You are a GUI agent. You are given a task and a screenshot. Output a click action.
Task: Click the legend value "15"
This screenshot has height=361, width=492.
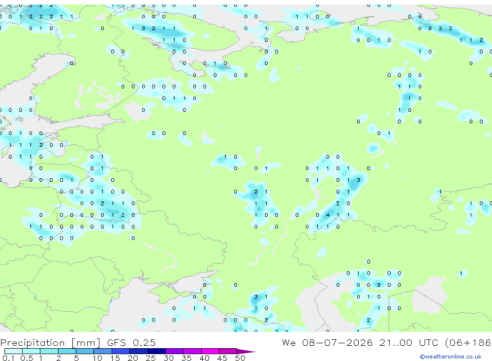point(115,358)
